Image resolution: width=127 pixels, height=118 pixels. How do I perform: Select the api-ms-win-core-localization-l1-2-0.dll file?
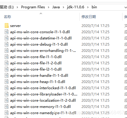[43, 101]
